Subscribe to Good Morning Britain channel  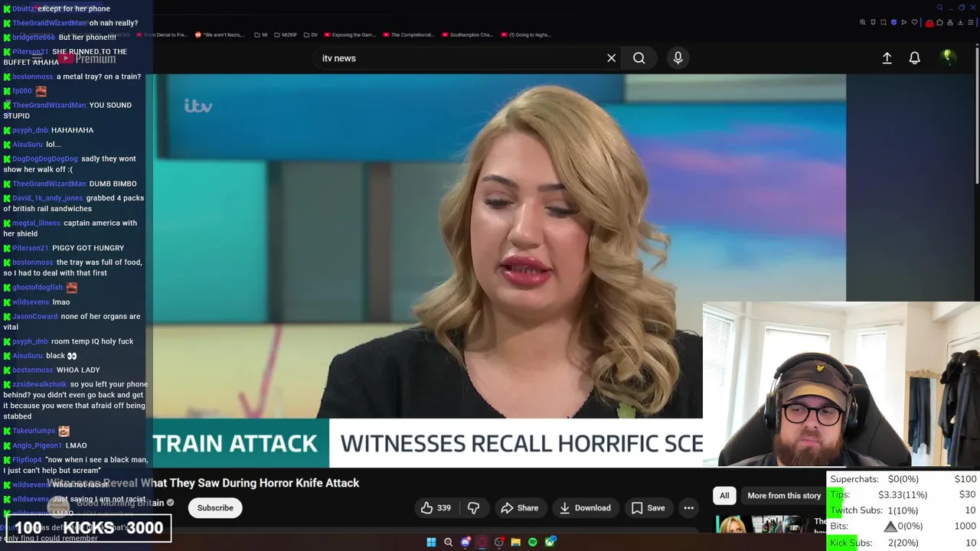215,507
